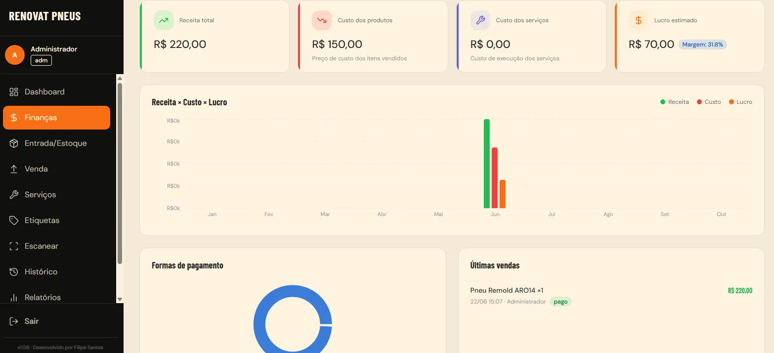Click the Jun label on chart axis

(495, 214)
